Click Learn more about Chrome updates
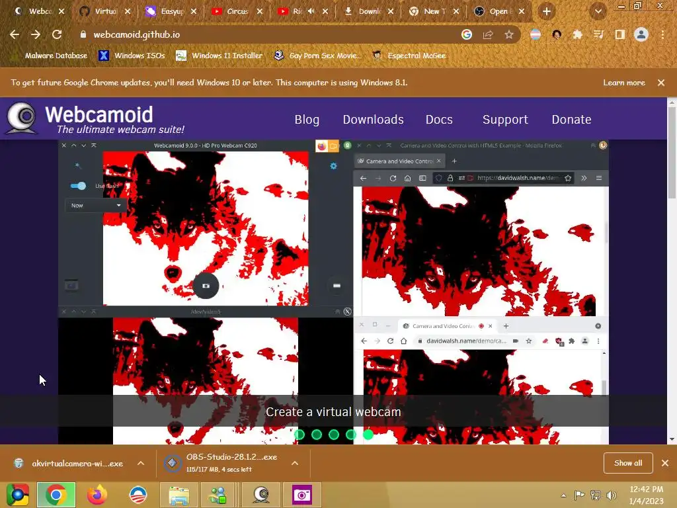Image resolution: width=677 pixels, height=508 pixels. (x=623, y=83)
